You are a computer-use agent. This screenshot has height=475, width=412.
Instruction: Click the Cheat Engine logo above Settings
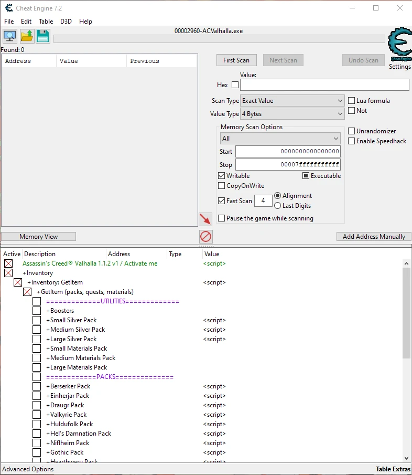coord(399,45)
